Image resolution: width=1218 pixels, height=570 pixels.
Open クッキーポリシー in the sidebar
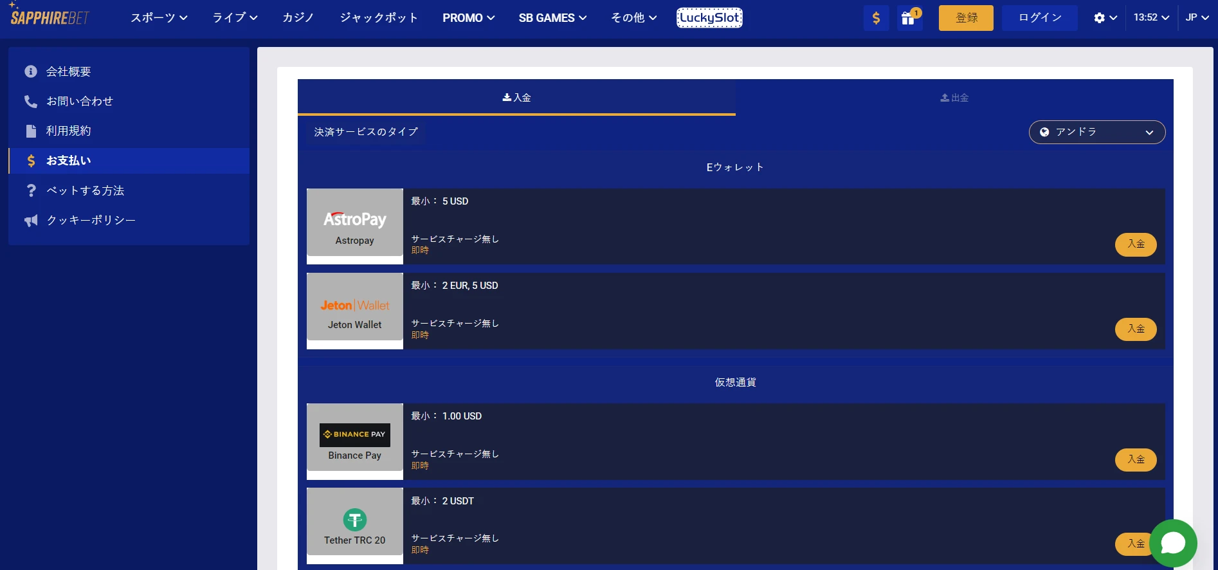(129, 221)
